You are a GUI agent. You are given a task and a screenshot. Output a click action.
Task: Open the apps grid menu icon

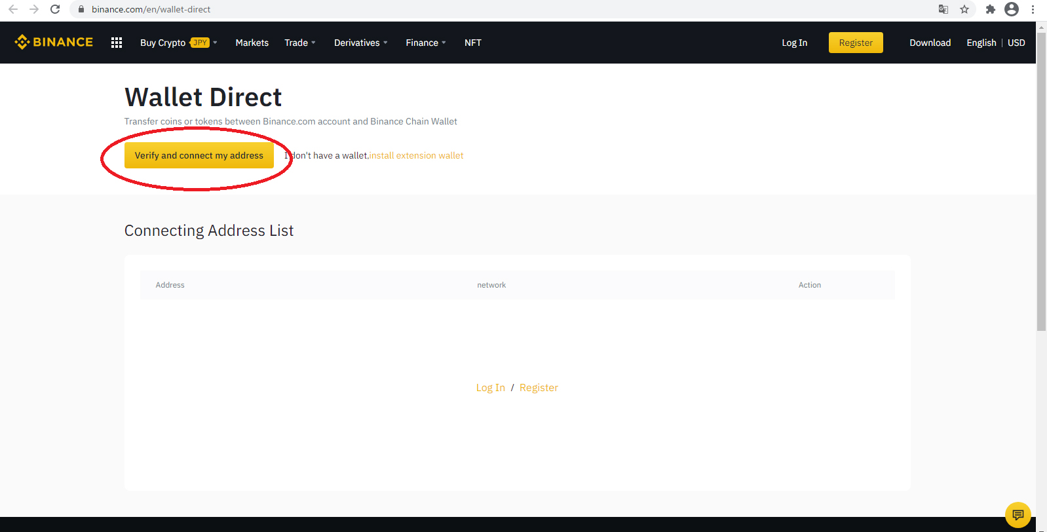coord(117,43)
